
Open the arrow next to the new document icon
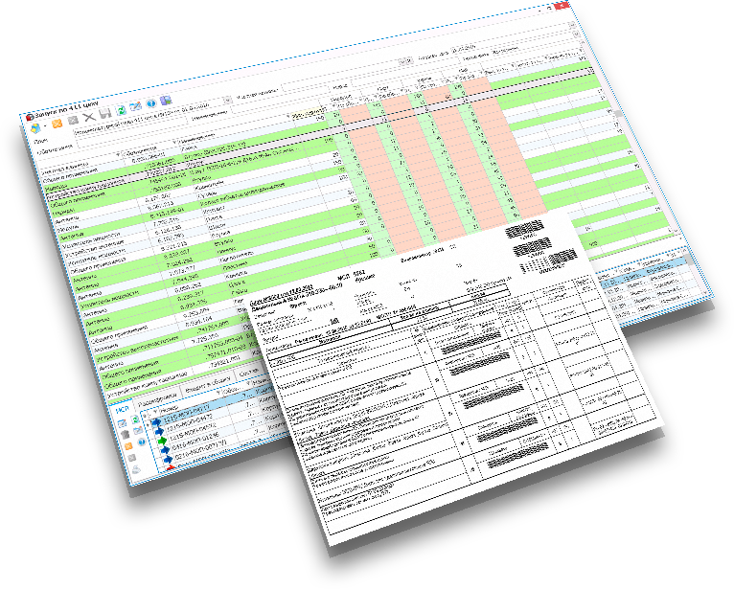[x=45, y=126]
